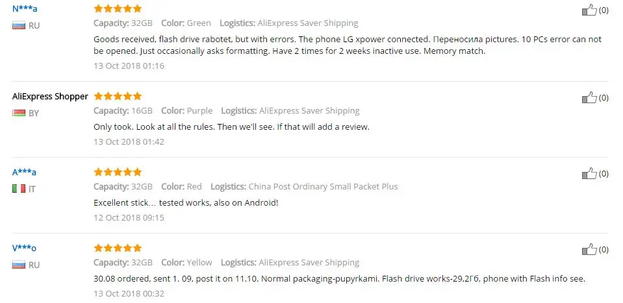623x303 pixels.
Task: Click five-star rating on N***a's review
Action: pos(118,8)
